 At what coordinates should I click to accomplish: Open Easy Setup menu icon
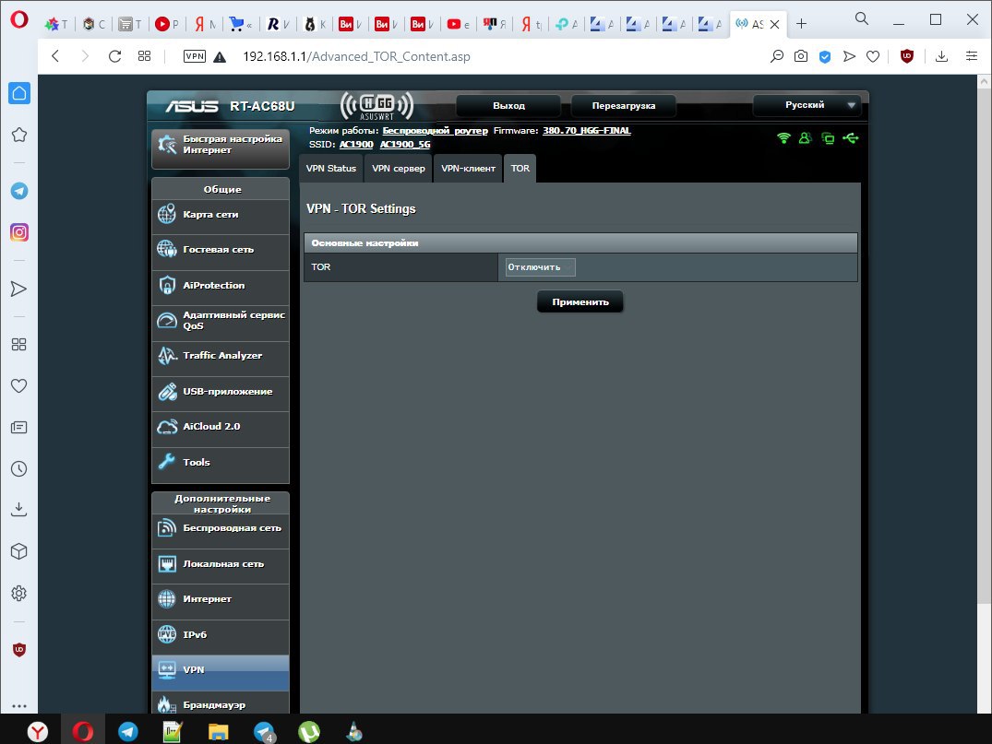(x=972, y=56)
